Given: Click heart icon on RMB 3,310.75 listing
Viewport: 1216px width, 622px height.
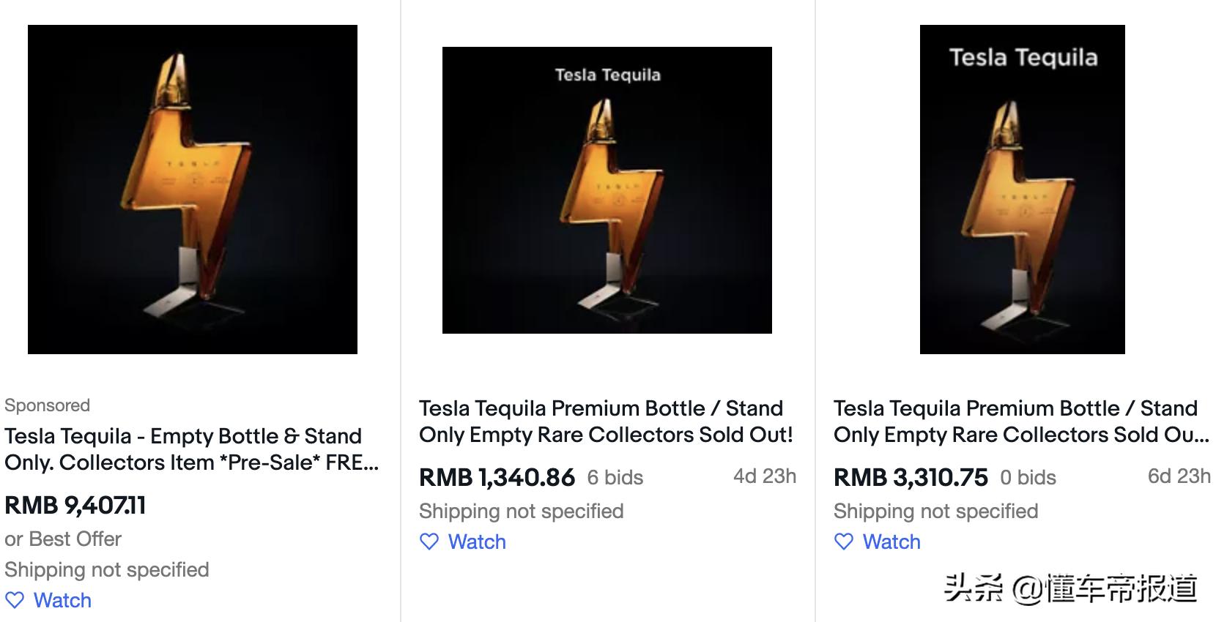Looking at the screenshot, I should click(x=844, y=542).
